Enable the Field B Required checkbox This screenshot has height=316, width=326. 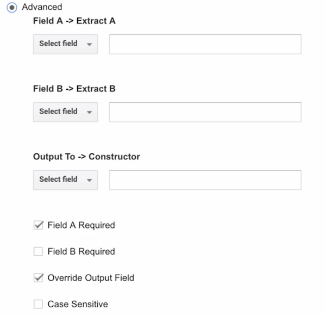pyautogui.click(x=38, y=252)
